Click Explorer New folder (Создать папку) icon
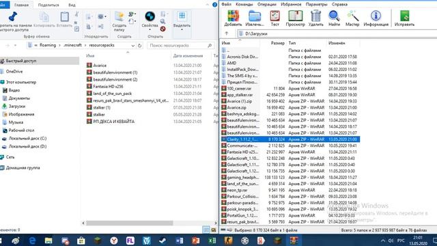Screen dimensions: 437x246 coord(119,16)
